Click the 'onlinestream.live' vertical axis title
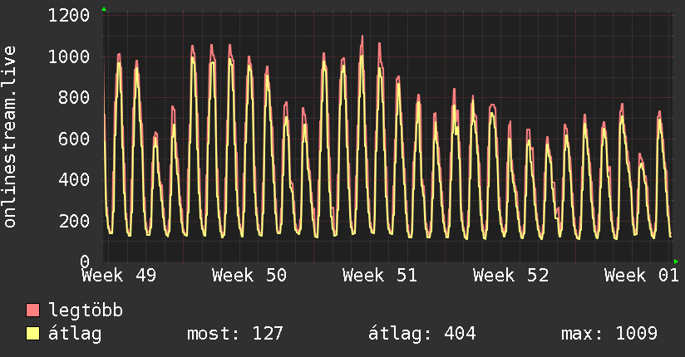 point(9,137)
